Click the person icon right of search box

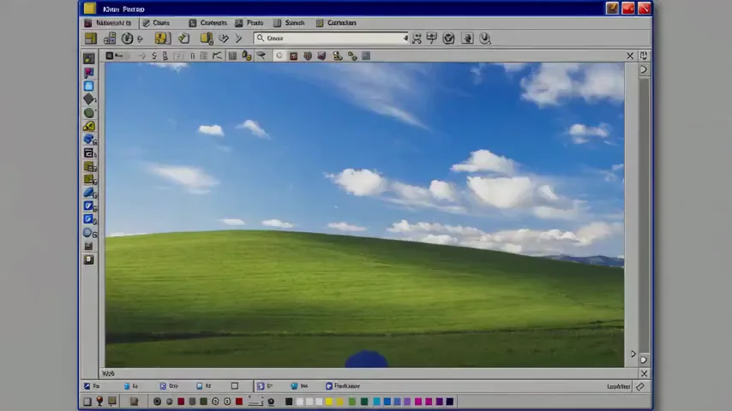(417, 39)
